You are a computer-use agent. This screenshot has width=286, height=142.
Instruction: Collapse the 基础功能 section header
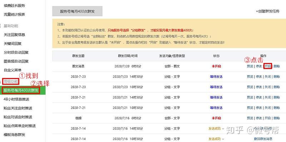(x=11, y=26)
